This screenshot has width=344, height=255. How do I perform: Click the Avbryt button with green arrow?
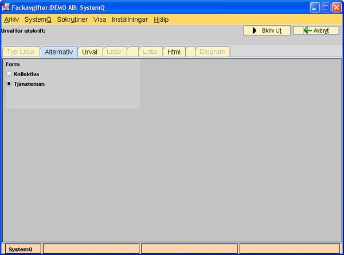point(315,30)
